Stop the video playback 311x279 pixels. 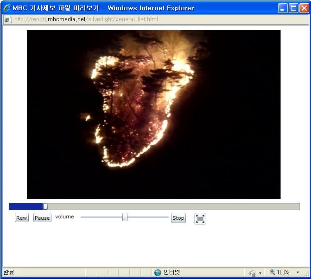pos(178,218)
